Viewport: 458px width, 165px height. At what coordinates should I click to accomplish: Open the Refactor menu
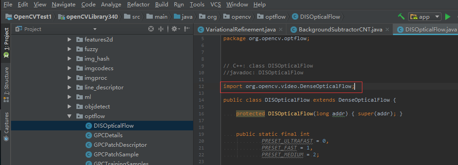point(138,5)
